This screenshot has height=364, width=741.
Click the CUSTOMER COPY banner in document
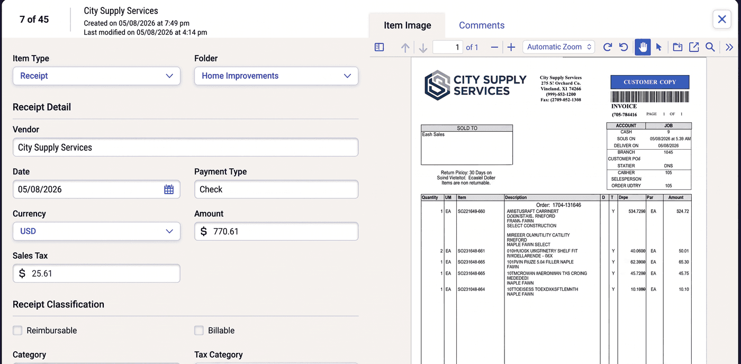[650, 82]
